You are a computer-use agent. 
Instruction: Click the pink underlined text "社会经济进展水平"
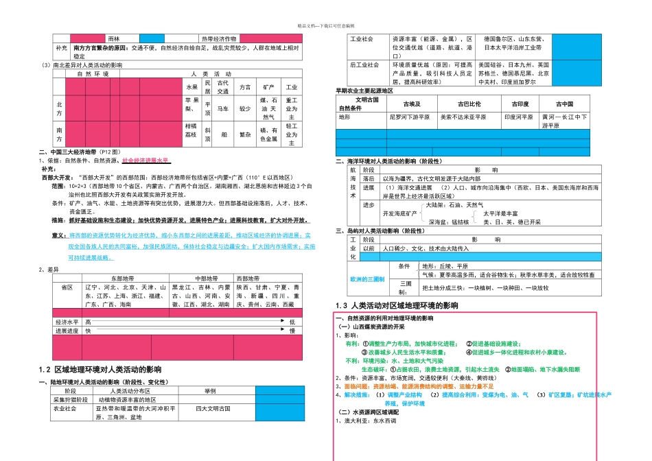tap(145, 161)
